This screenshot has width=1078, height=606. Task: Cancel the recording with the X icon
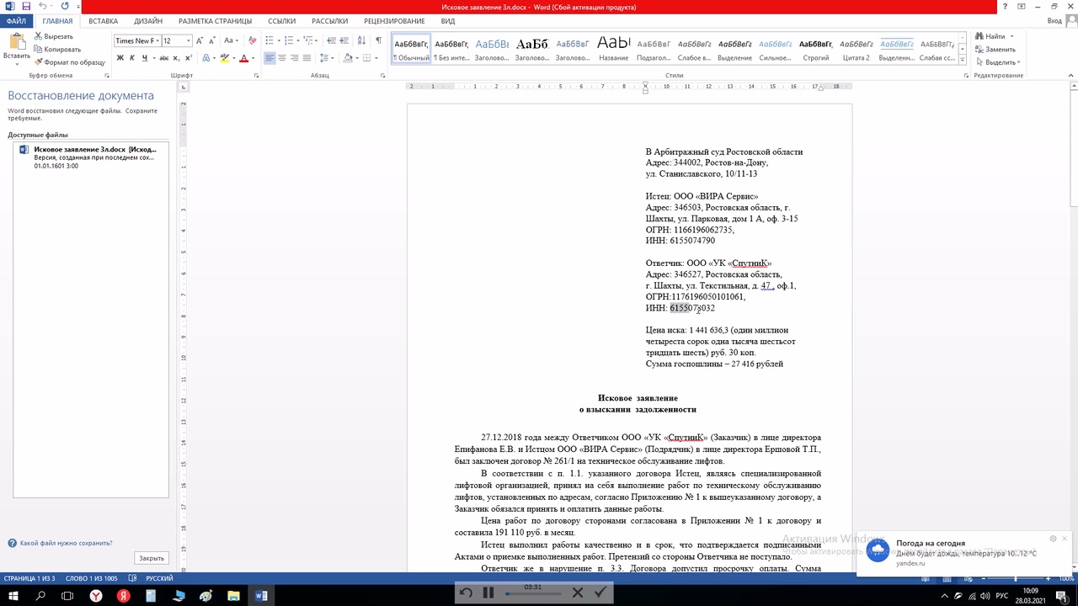[x=578, y=593]
